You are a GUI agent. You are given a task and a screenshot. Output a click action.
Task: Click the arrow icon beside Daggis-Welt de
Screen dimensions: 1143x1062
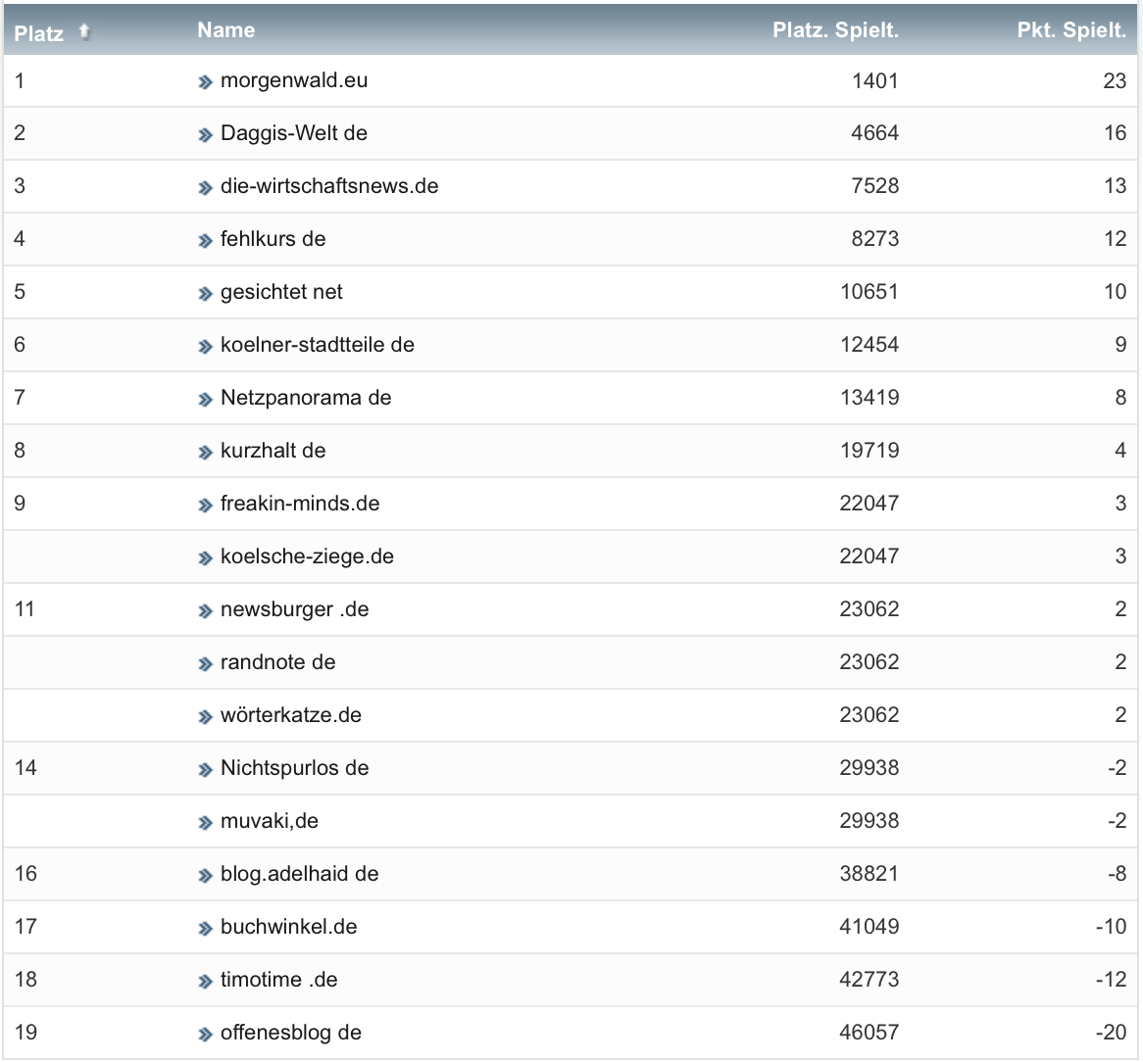pos(205,135)
